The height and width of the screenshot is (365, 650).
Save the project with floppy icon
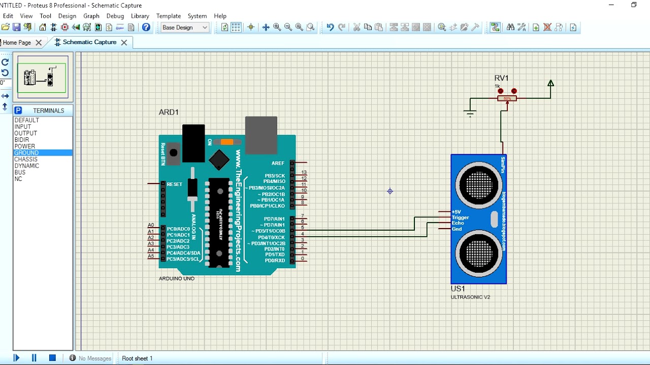[x=17, y=27]
